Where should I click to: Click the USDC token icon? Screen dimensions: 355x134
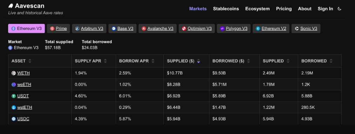point(14,119)
